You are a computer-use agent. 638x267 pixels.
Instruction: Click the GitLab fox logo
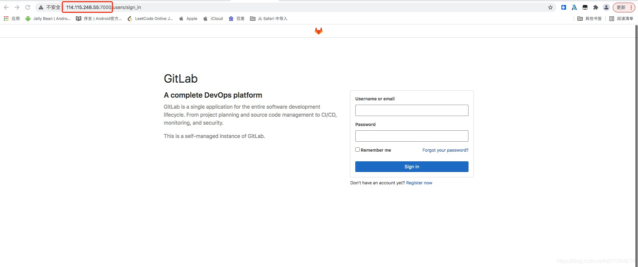tap(319, 31)
